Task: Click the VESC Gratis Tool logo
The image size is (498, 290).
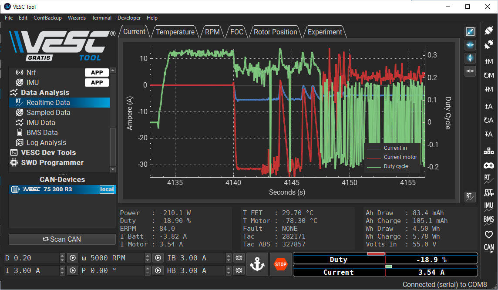Action: click(62, 45)
